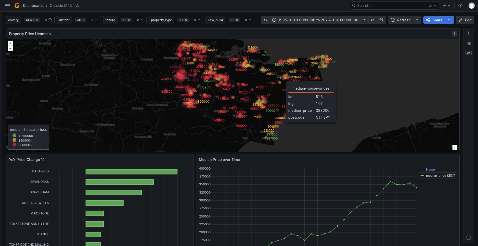Image resolution: width=478 pixels, height=246 pixels.
Task: Clear the district filter selection
Action: click(x=92, y=20)
